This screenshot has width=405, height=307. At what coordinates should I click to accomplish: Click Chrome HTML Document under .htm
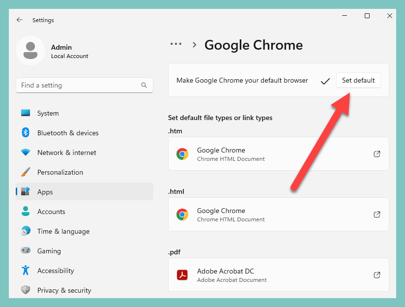(x=231, y=159)
